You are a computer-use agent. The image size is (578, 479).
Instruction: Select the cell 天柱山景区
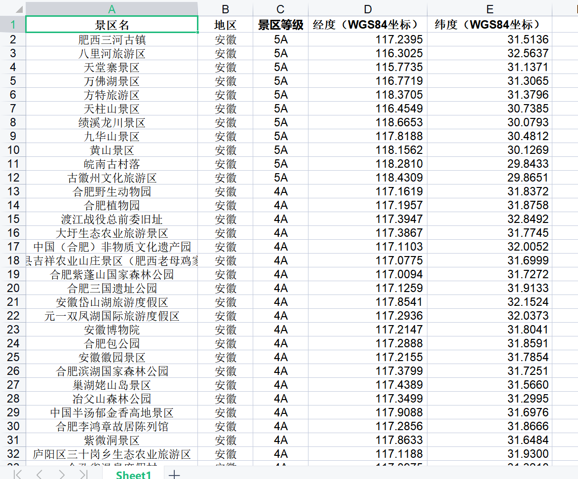point(112,109)
